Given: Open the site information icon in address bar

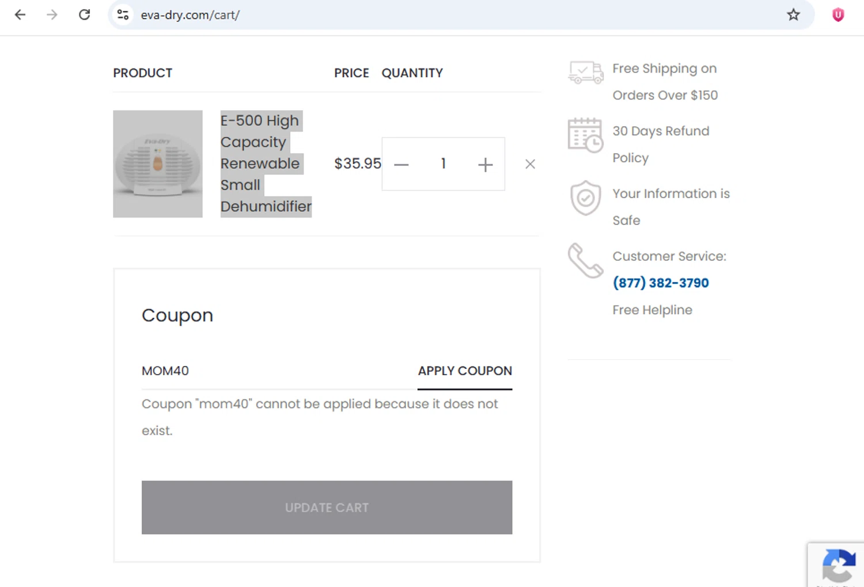Looking at the screenshot, I should point(123,15).
